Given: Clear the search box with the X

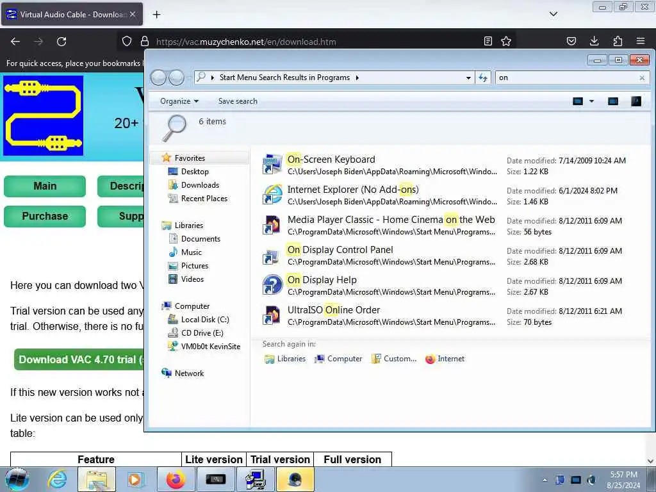Looking at the screenshot, I should pyautogui.click(x=642, y=78).
